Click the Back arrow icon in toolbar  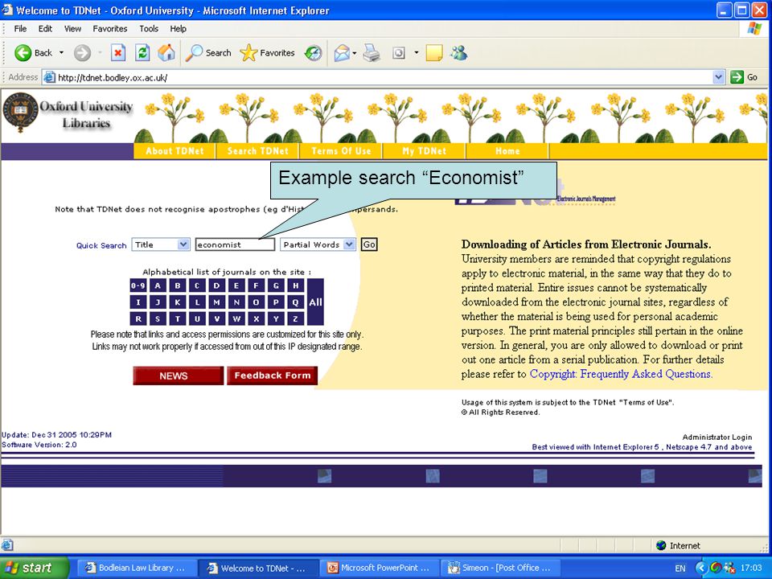click(x=23, y=53)
